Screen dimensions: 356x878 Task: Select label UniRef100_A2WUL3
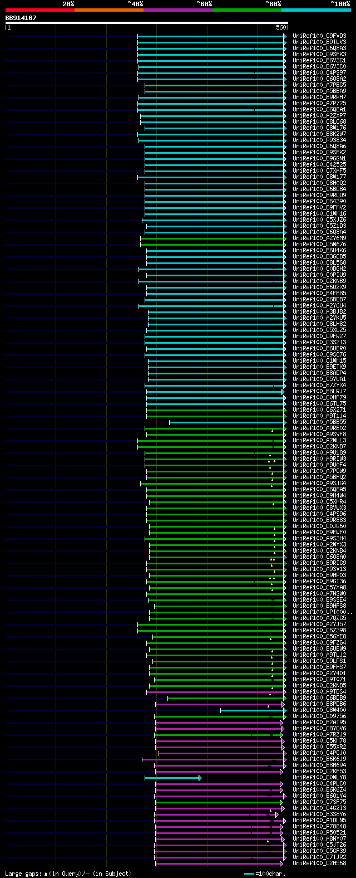tap(319, 441)
